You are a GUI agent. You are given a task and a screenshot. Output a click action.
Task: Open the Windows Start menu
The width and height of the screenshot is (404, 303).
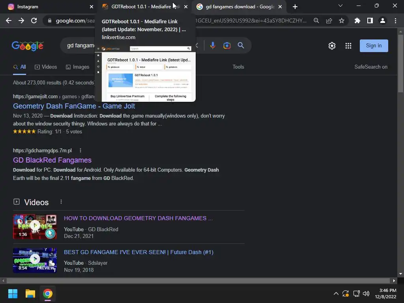(13, 294)
